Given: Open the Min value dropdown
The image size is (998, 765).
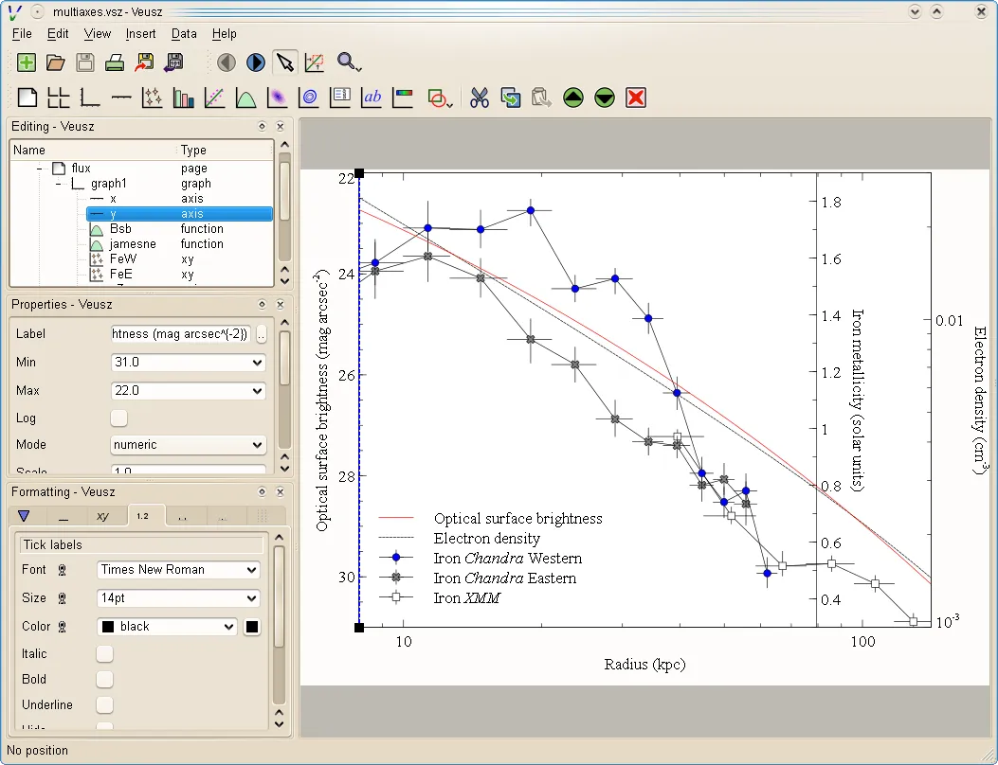Looking at the screenshot, I should (x=257, y=363).
